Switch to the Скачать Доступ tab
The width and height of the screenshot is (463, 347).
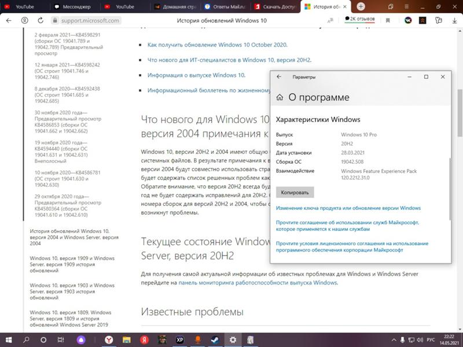point(276,6)
